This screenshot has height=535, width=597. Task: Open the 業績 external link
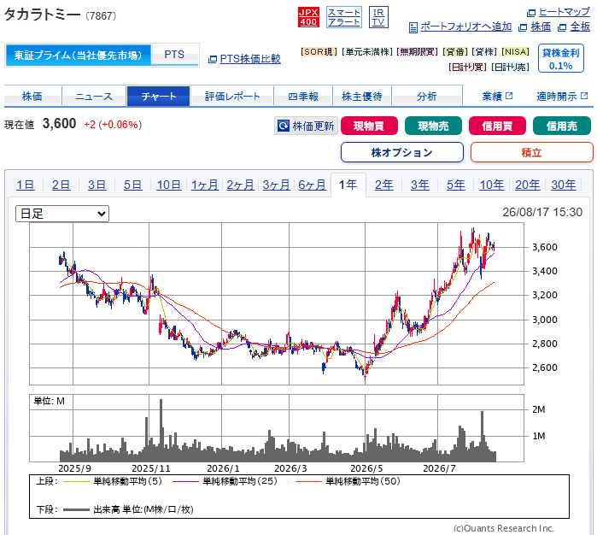497,96
